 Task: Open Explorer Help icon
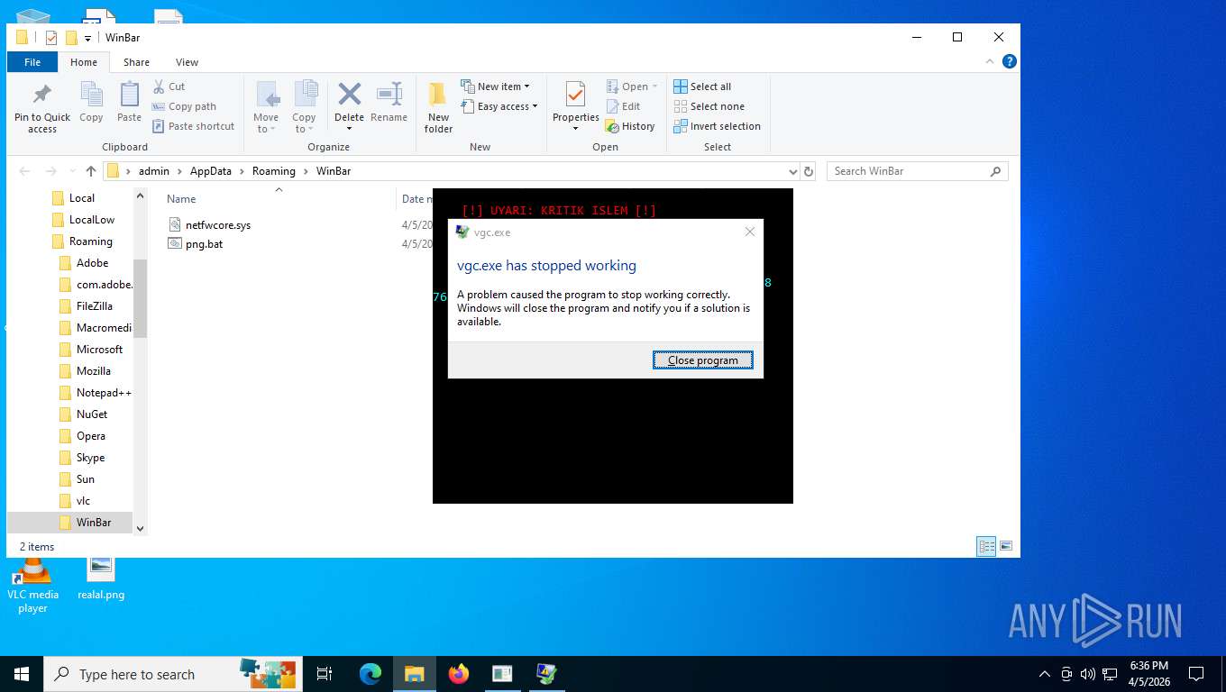point(1010,61)
